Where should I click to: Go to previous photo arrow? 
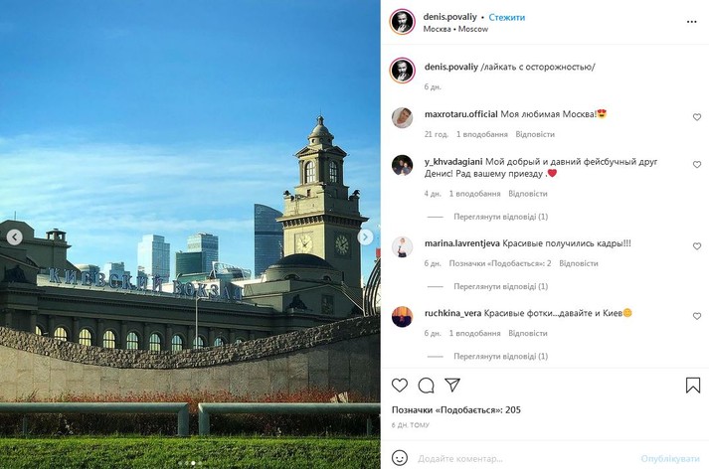(15, 236)
